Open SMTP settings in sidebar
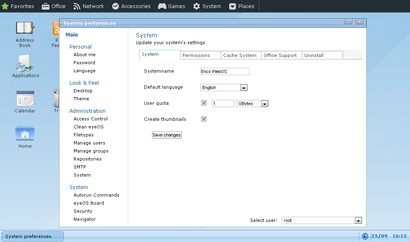The height and width of the screenshot is (242, 410). 80,167
